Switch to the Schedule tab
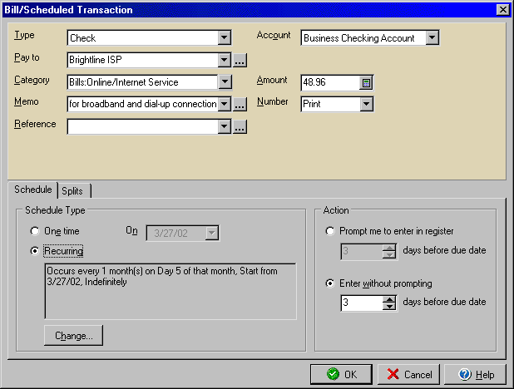The image size is (514, 389). point(32,190)
